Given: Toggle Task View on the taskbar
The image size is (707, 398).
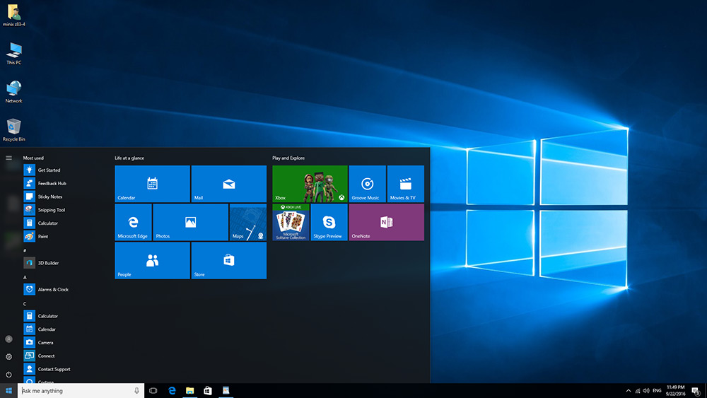Looking at the screenshot, I should tap(153, 390).
